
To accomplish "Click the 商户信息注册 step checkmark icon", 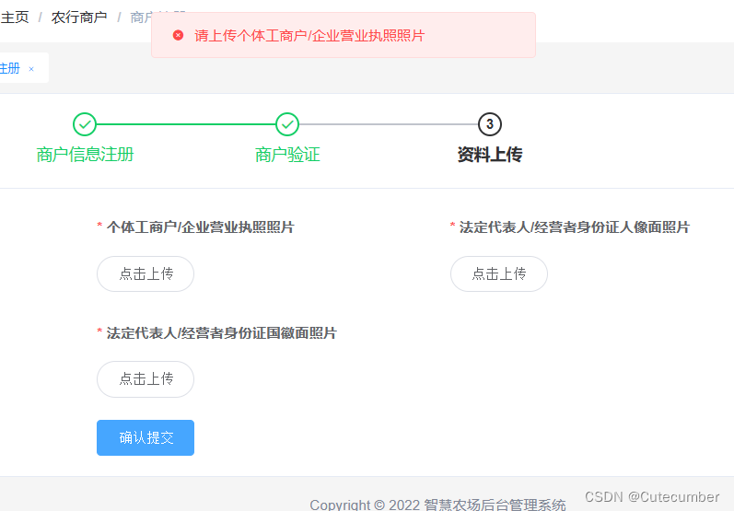I will (x=85, y=124).
